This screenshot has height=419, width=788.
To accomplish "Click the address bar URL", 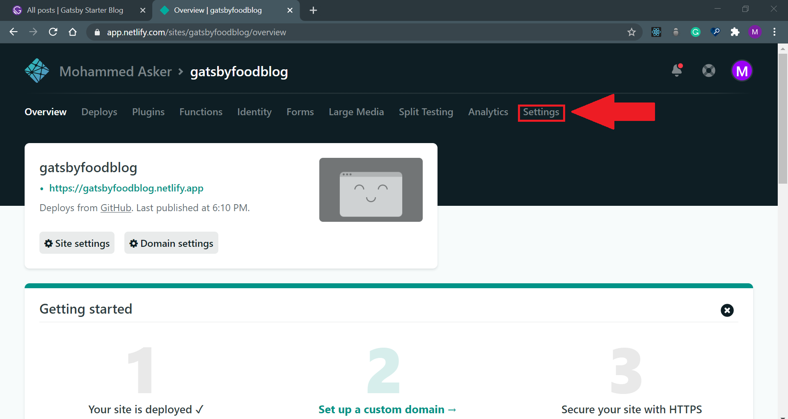I will 197,32.
